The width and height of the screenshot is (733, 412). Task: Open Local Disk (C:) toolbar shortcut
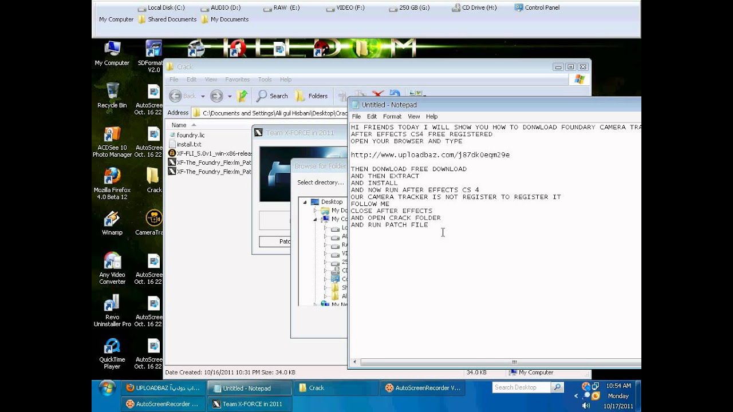coord(161,8)
